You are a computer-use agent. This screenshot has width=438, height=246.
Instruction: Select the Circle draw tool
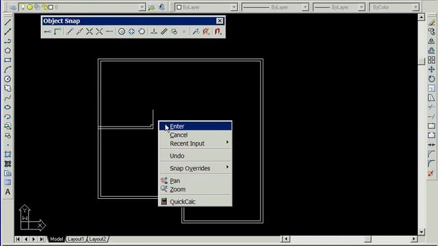click(x=8, y=79)
